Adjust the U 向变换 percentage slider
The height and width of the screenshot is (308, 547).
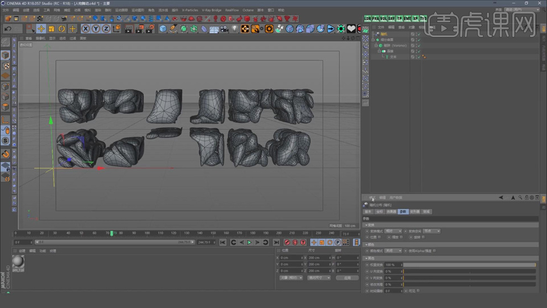coord(469,272)
